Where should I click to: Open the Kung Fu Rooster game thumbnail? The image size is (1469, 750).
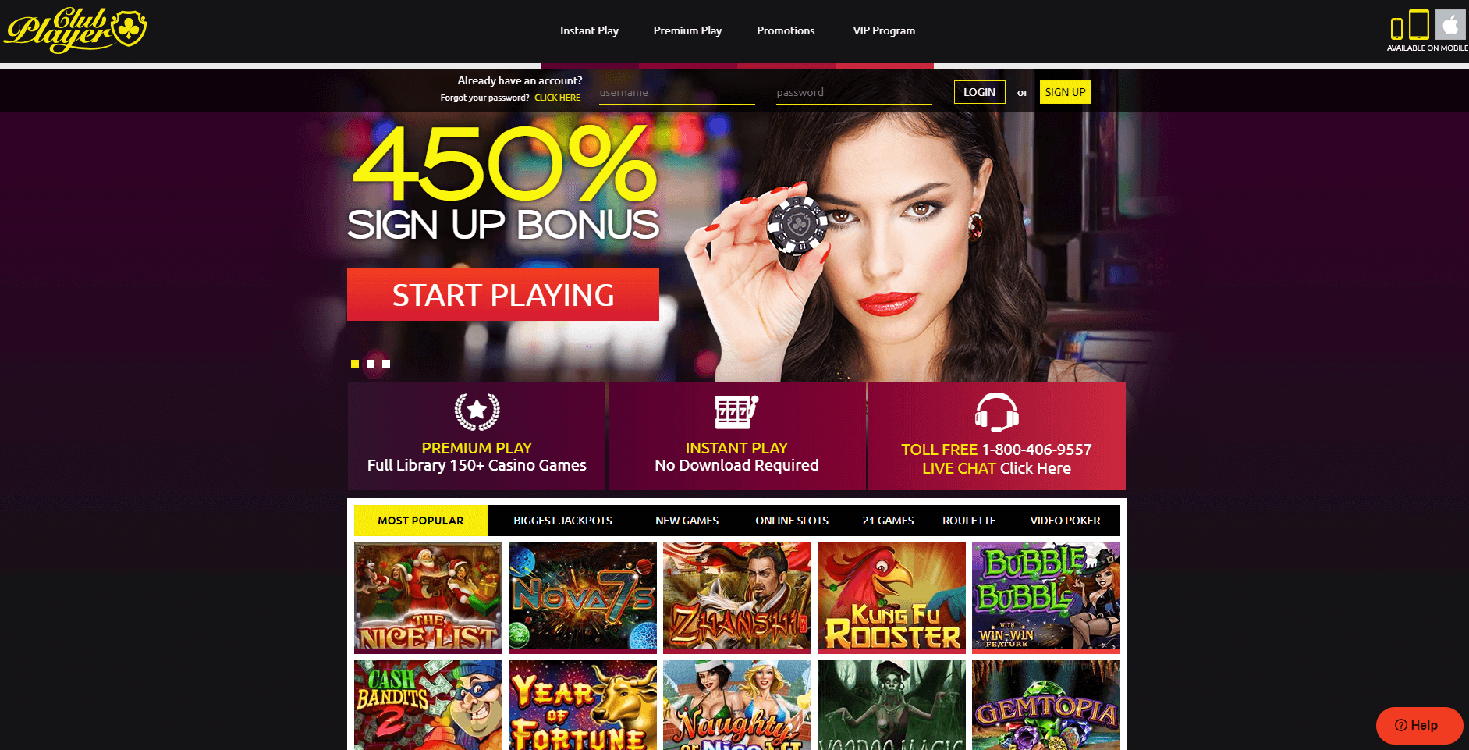coord(892,598)
